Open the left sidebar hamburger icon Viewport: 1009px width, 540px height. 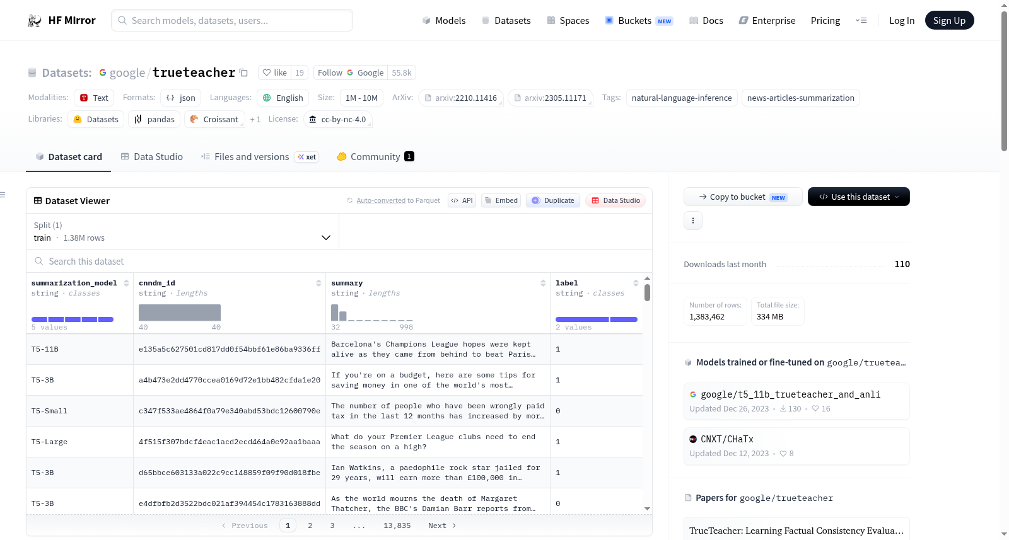pyautogui.click(x=3, y=195)
